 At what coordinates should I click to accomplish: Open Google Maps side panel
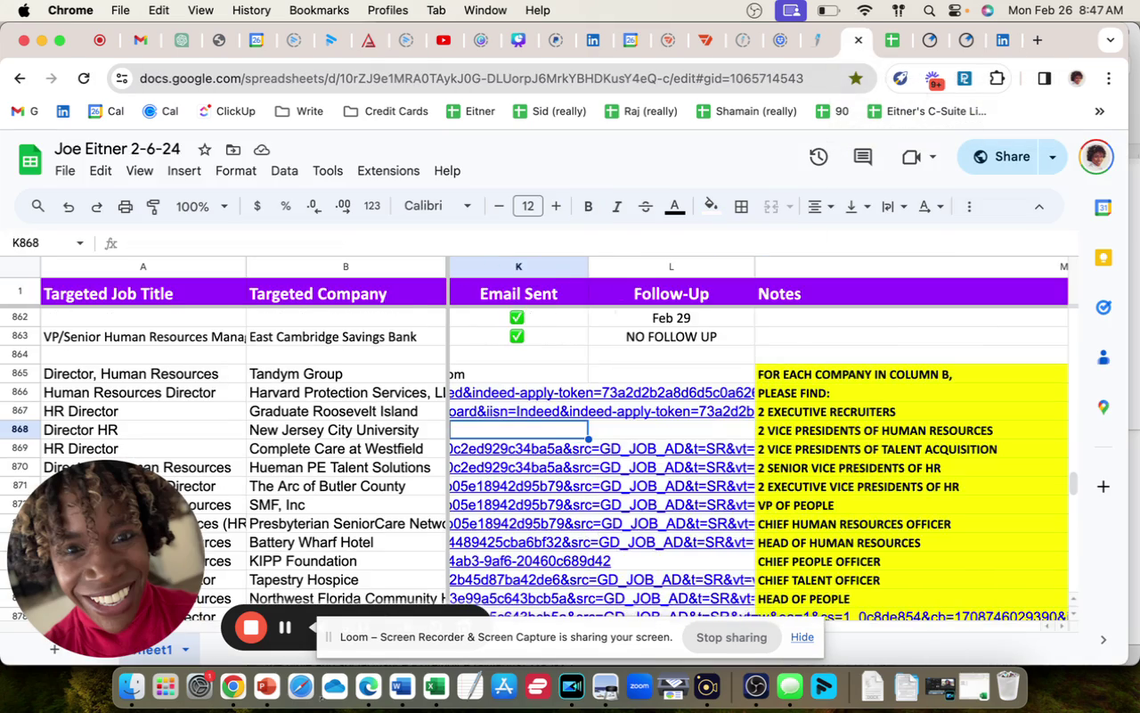tap(1103, 407)
